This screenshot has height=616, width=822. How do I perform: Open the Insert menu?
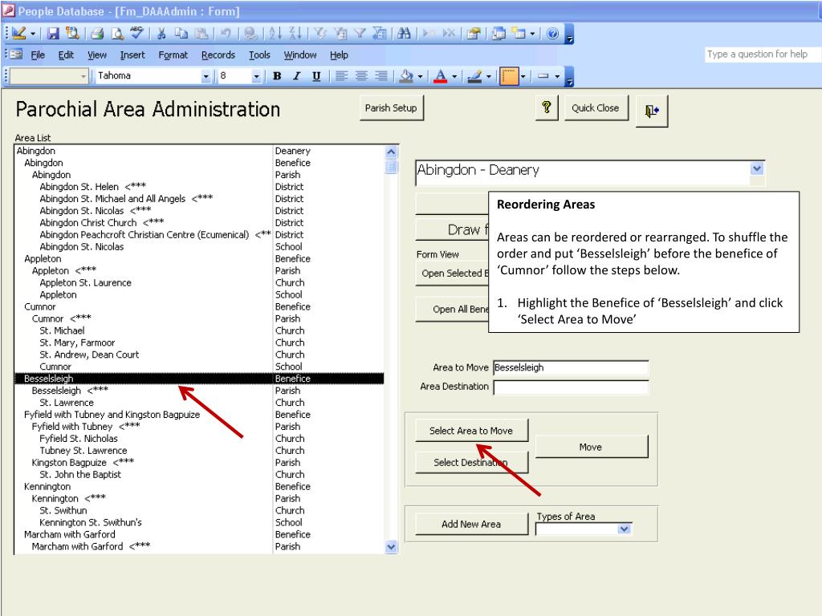132,55
